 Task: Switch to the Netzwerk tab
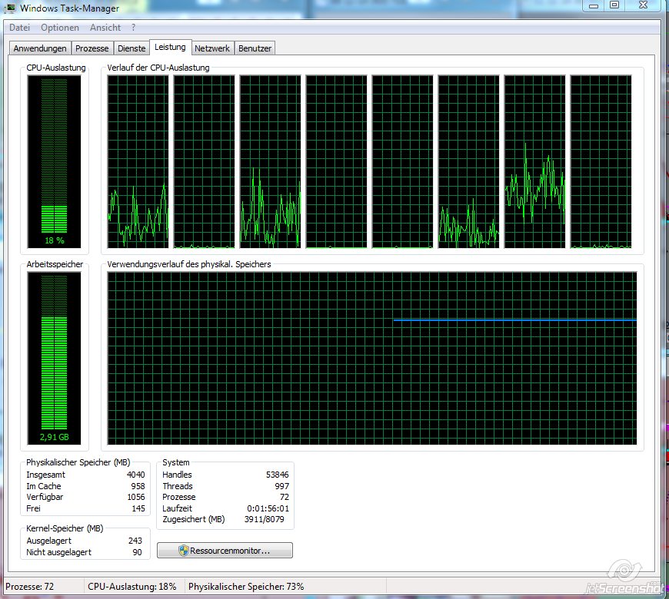(x=212, y=48)
